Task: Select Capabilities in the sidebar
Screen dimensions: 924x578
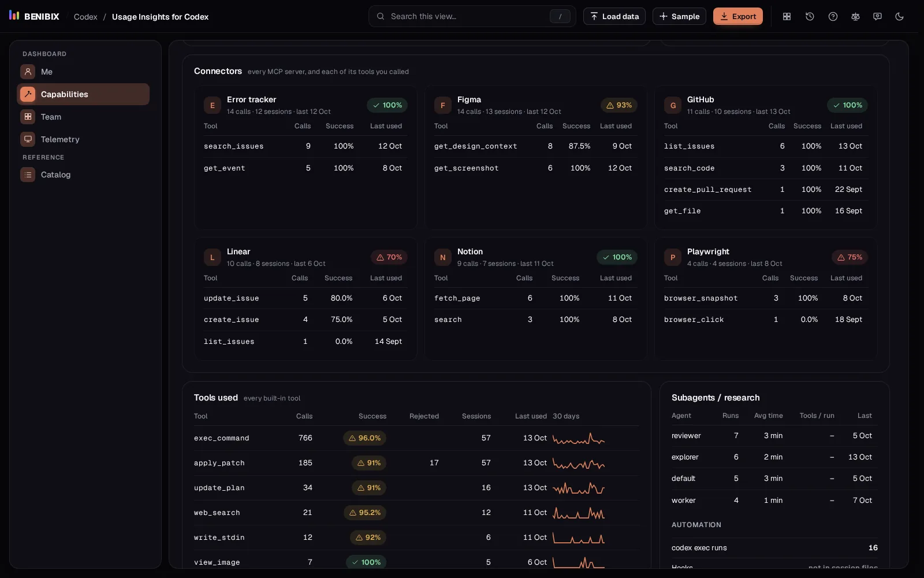Action: point(83,94)
